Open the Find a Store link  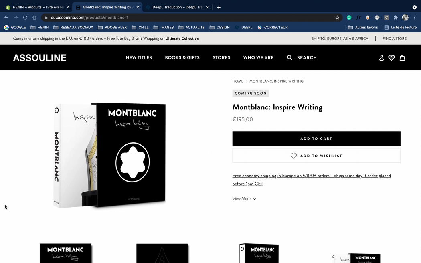point(395,38)
